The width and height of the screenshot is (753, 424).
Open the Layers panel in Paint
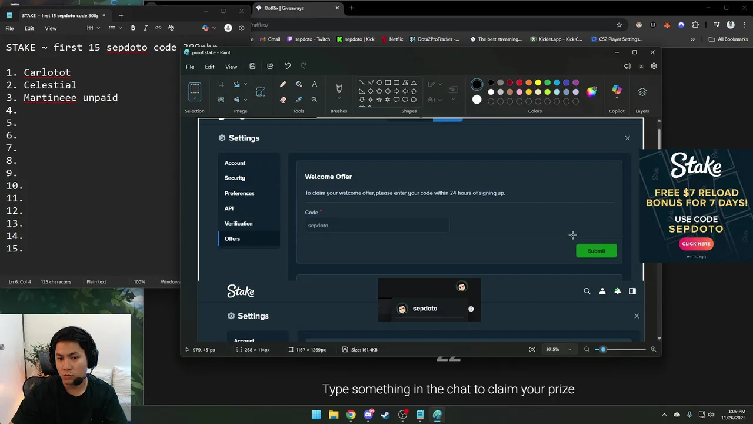coord(642,92)
